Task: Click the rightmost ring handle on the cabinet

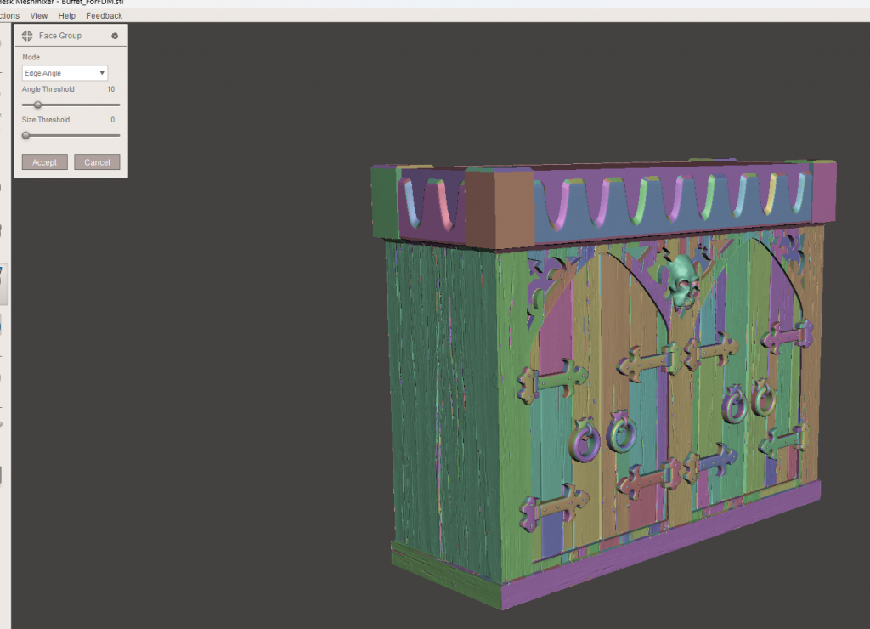Action: [763, 398]
